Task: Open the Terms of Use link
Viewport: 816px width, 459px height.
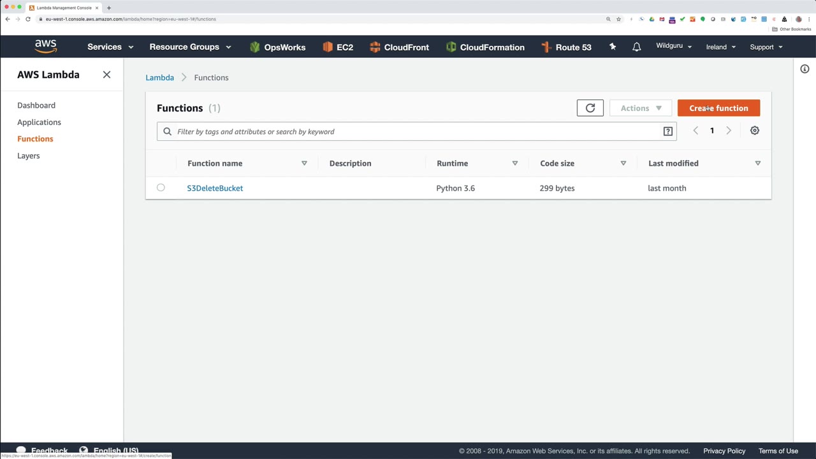Action: tap(778, 451)
